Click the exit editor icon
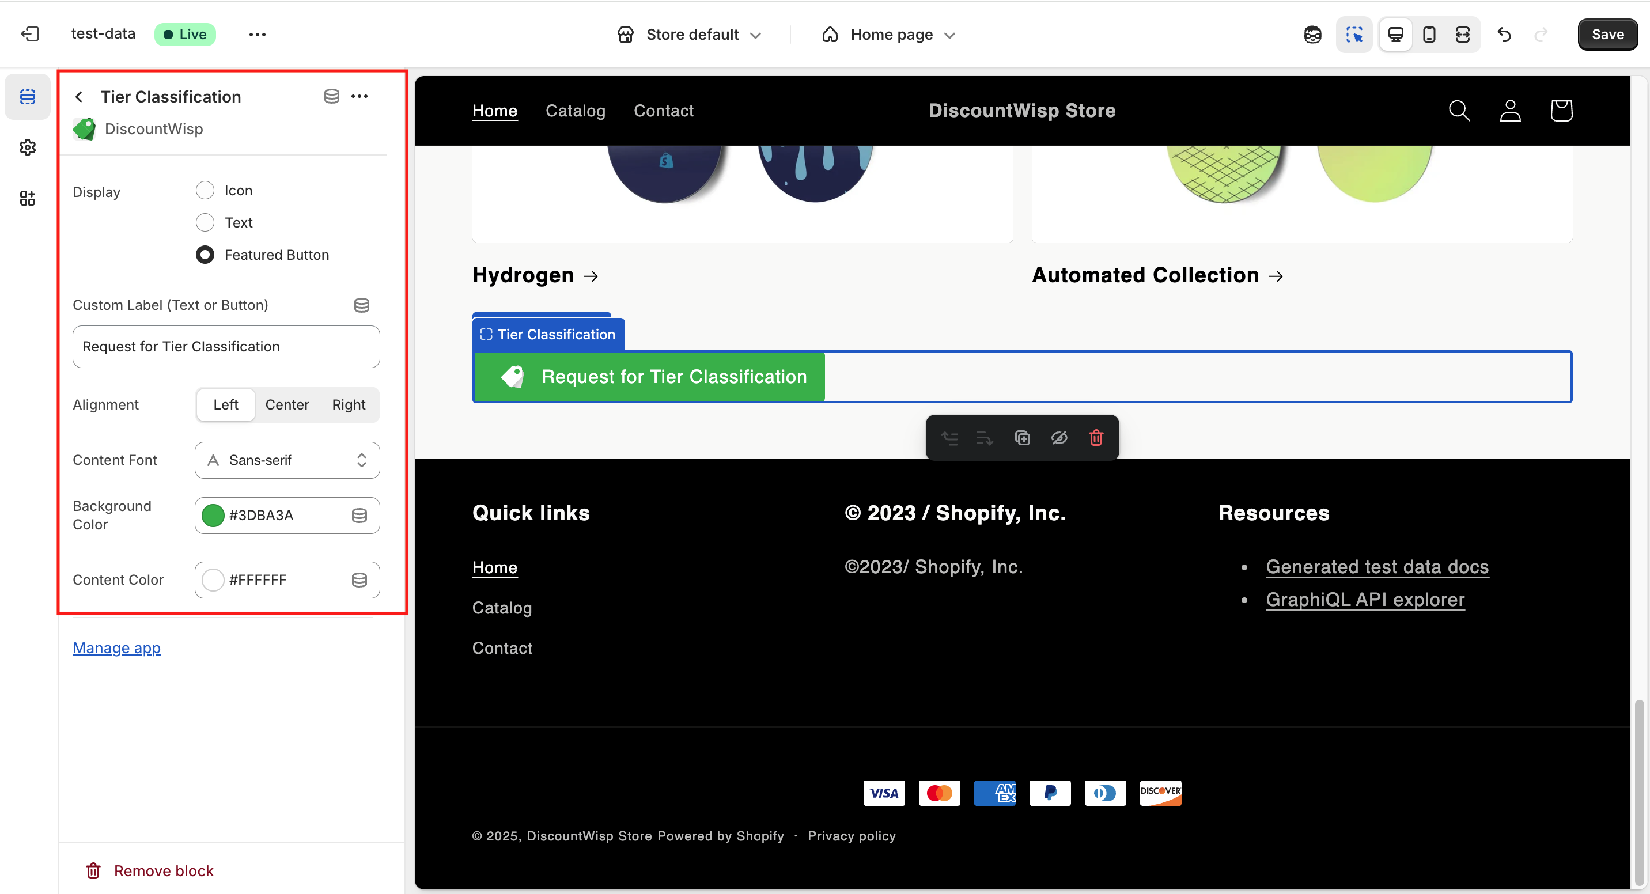 tap(30, 34)
